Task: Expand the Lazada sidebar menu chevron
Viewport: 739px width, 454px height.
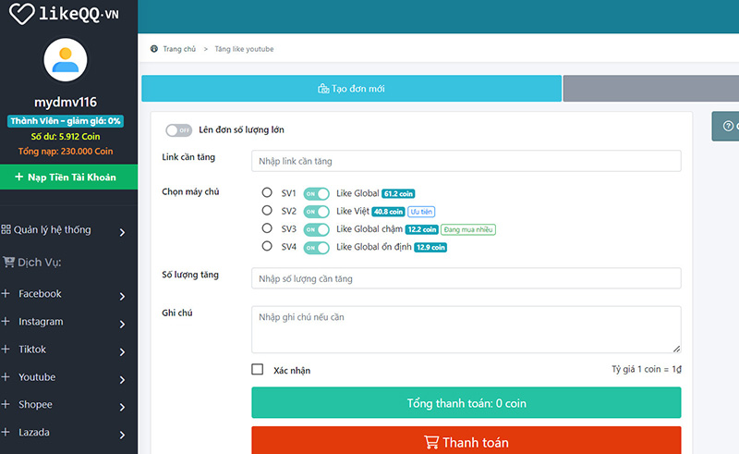Action: pos(122,434)
